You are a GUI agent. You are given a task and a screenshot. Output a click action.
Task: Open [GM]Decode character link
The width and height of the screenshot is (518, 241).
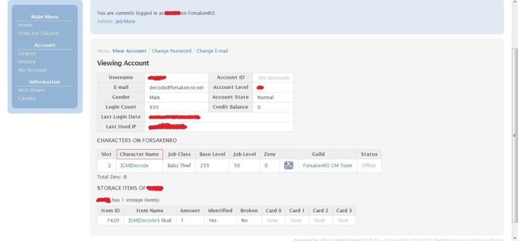[135, 166]
